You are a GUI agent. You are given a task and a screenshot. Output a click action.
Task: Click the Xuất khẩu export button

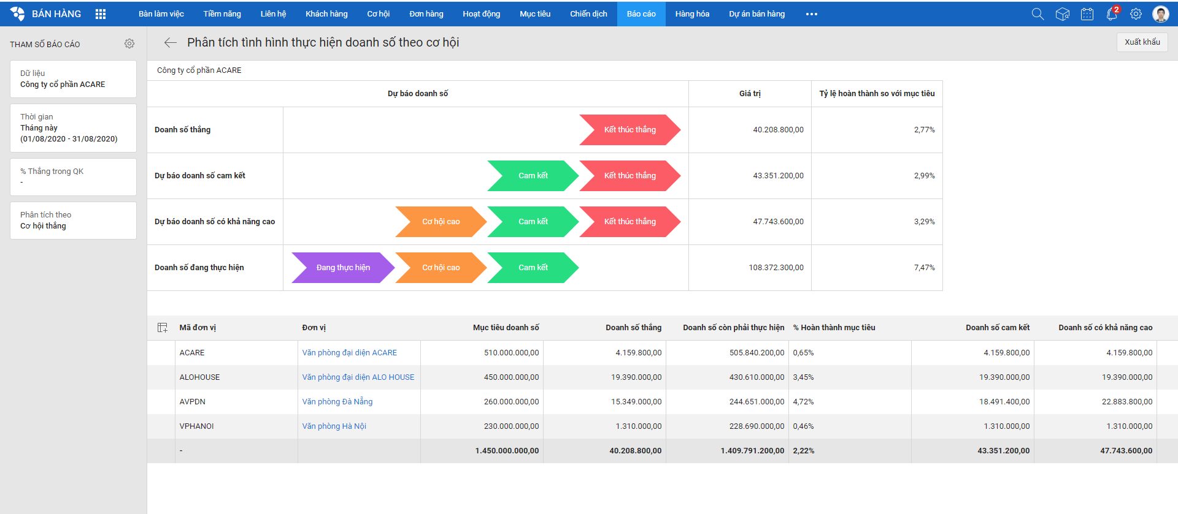coord(1142,42)
